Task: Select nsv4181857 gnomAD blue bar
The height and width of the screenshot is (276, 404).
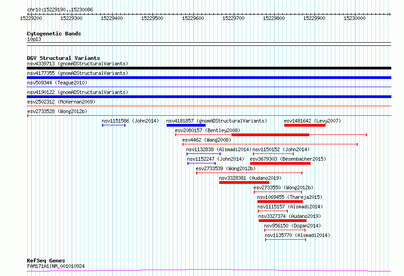Action: pos(186,125)
